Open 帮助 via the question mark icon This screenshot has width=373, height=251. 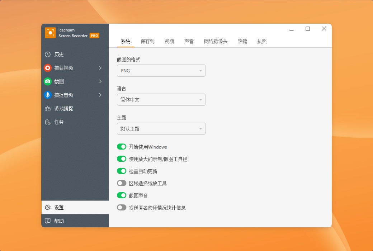pyautogui.click(x=47, y=221)
